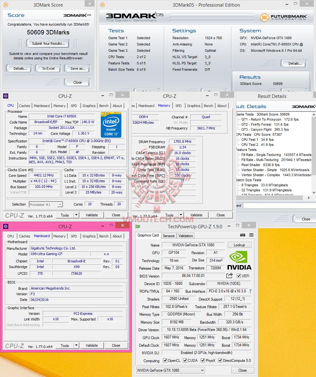Click the BIOS share/export arrow icon
Screen dimensions: 316x377
point(230,276)
